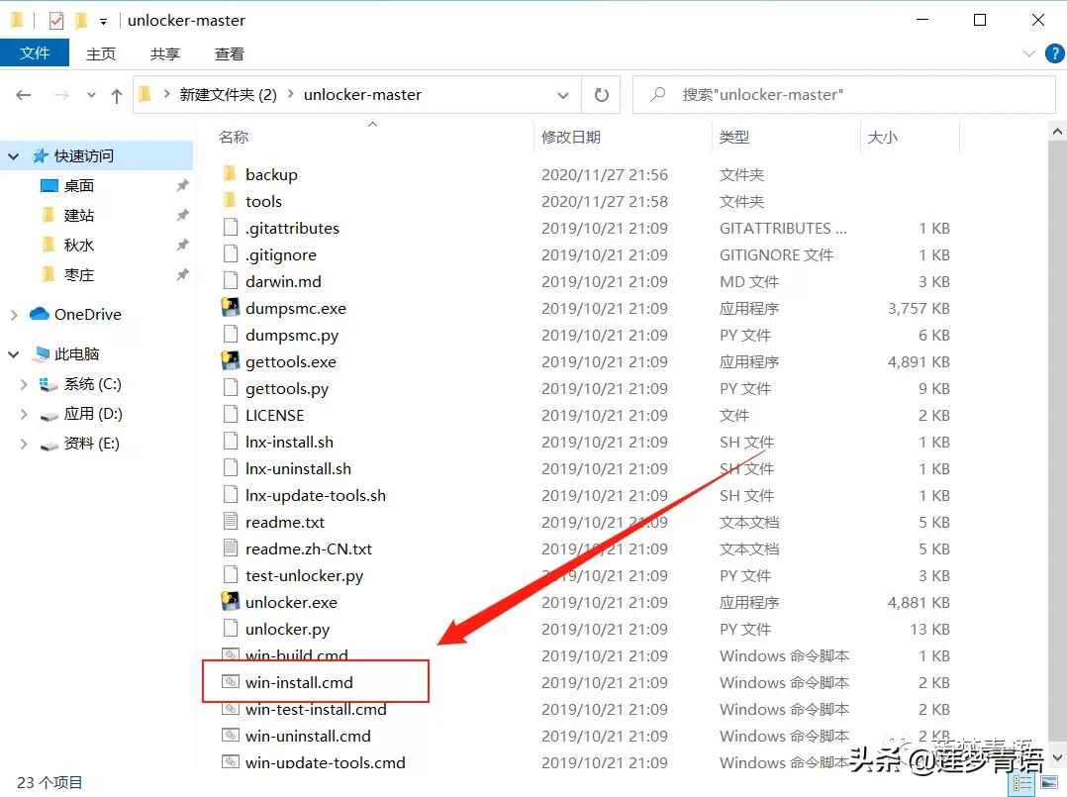Click the readme.txt document icon

tap(231, 522)
